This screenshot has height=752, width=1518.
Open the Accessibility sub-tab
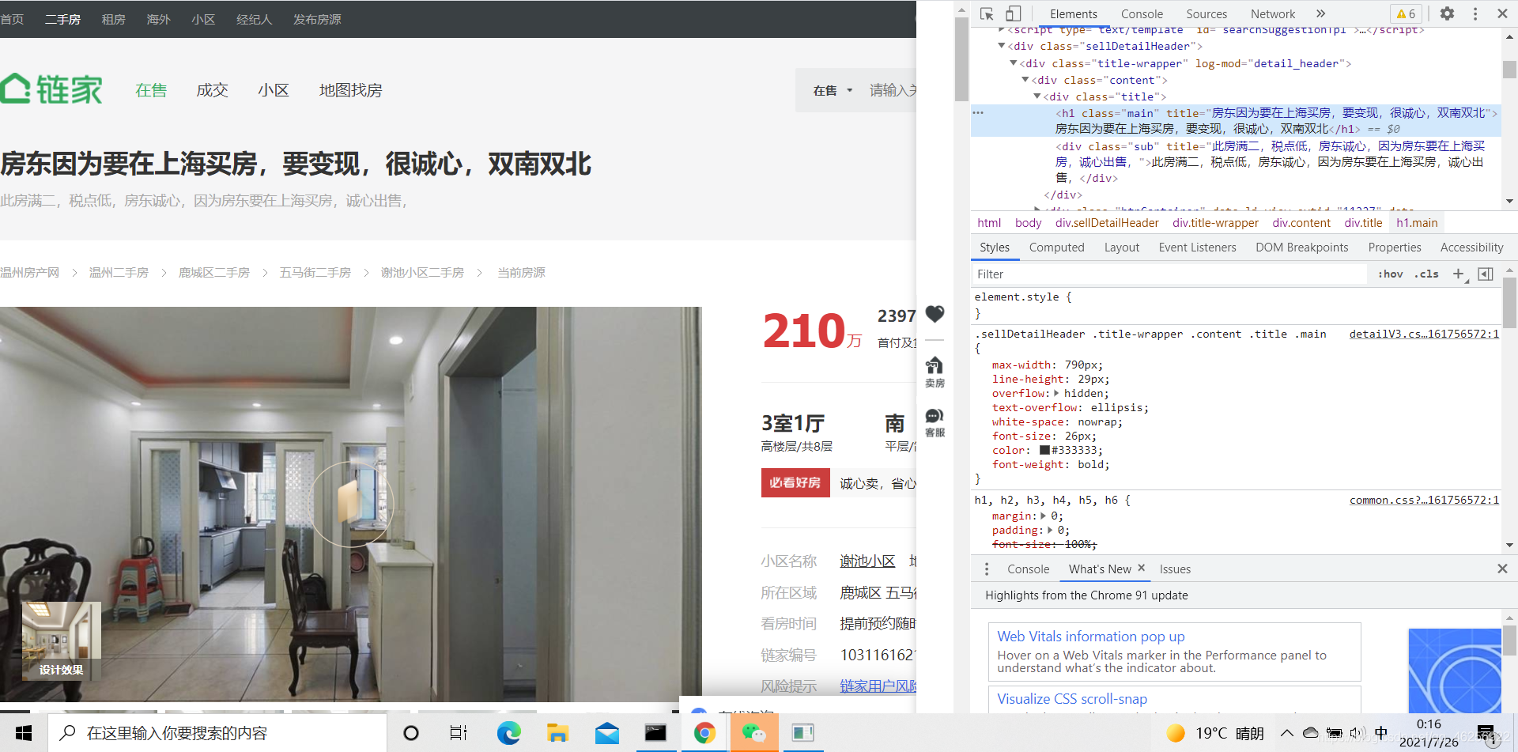pos(1471,248)
